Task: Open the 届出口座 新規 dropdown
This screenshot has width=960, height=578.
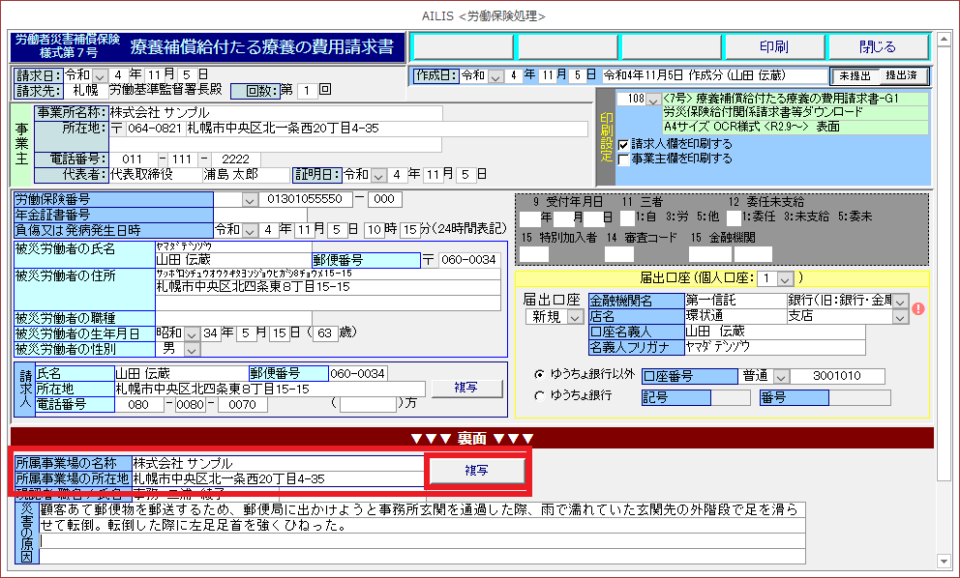Action: [575, 317]
